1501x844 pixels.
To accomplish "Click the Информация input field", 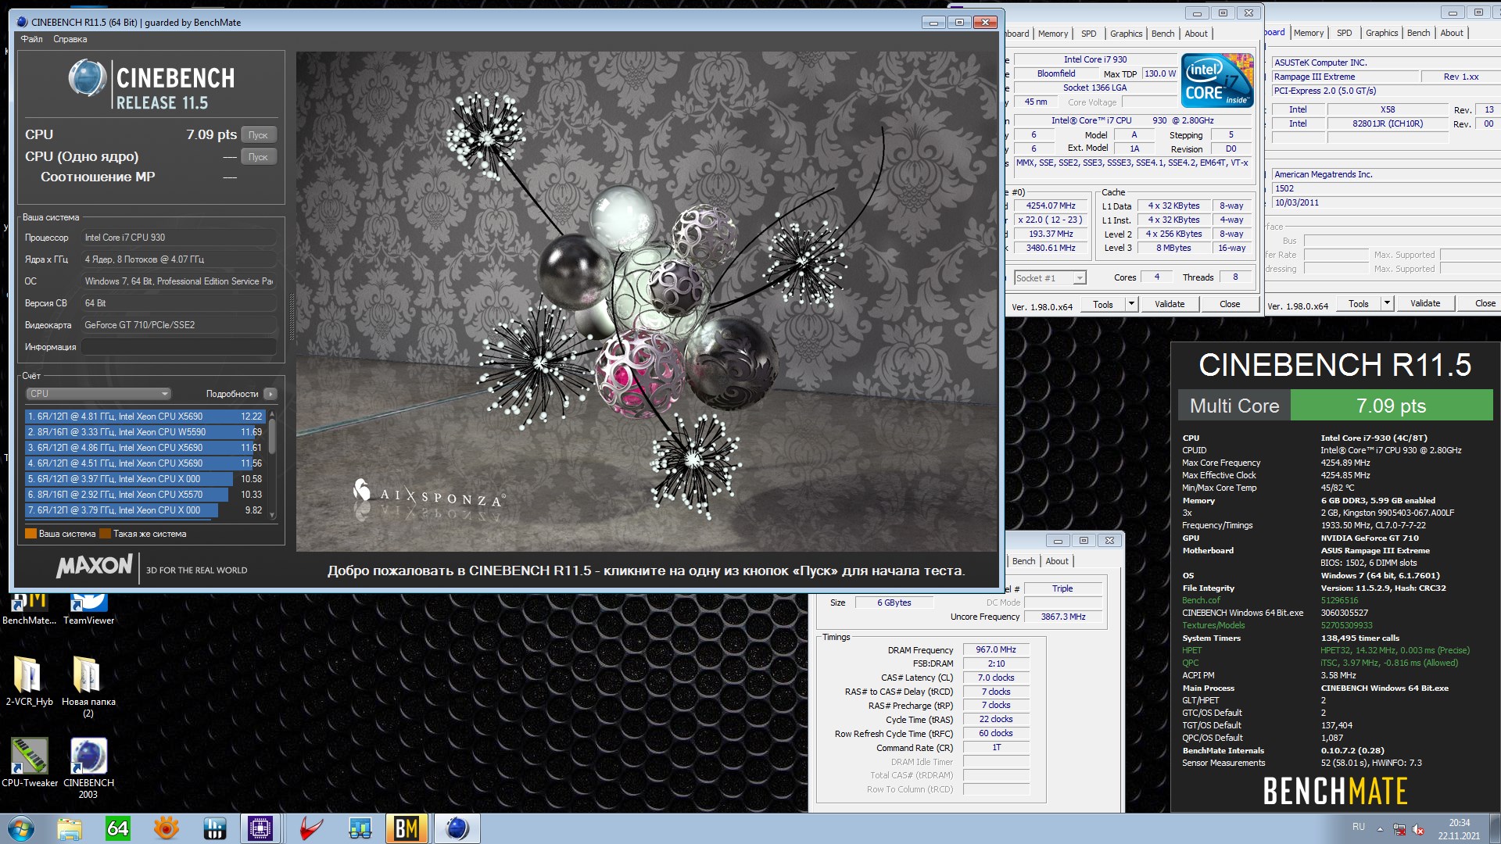I will (179, 347).
